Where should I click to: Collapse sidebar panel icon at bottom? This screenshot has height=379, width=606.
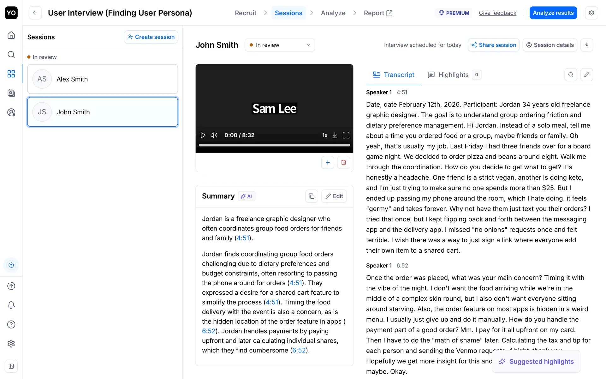coord(11,366)
